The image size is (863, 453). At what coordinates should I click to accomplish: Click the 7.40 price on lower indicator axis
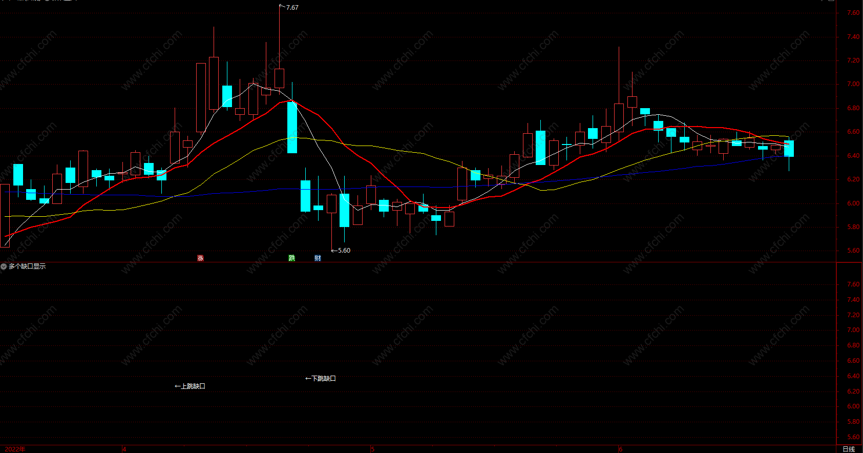pyautogui.click(x=853, y=300)
